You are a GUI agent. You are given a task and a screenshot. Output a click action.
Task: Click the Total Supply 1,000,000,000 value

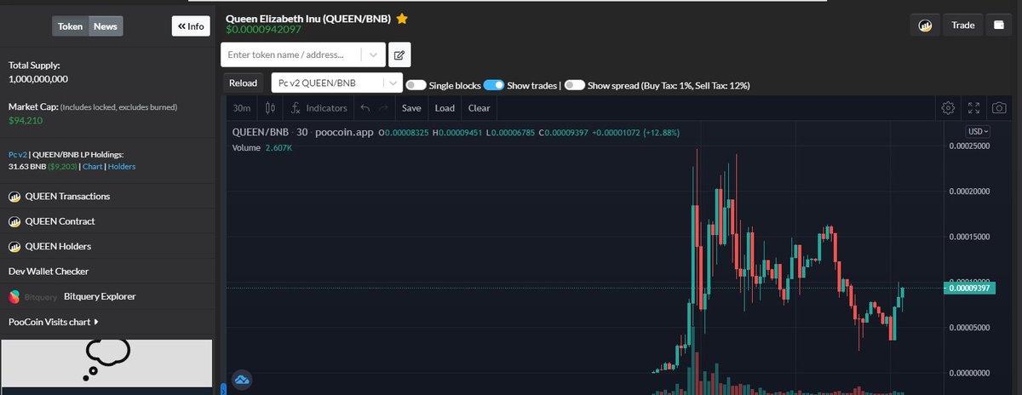38,78
